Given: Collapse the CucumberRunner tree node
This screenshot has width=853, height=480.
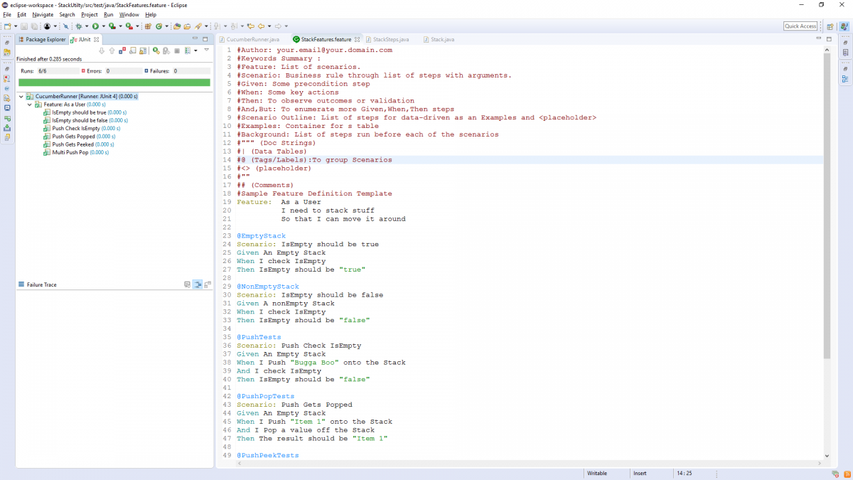Looking at the screenshot, I should (21, 96).
